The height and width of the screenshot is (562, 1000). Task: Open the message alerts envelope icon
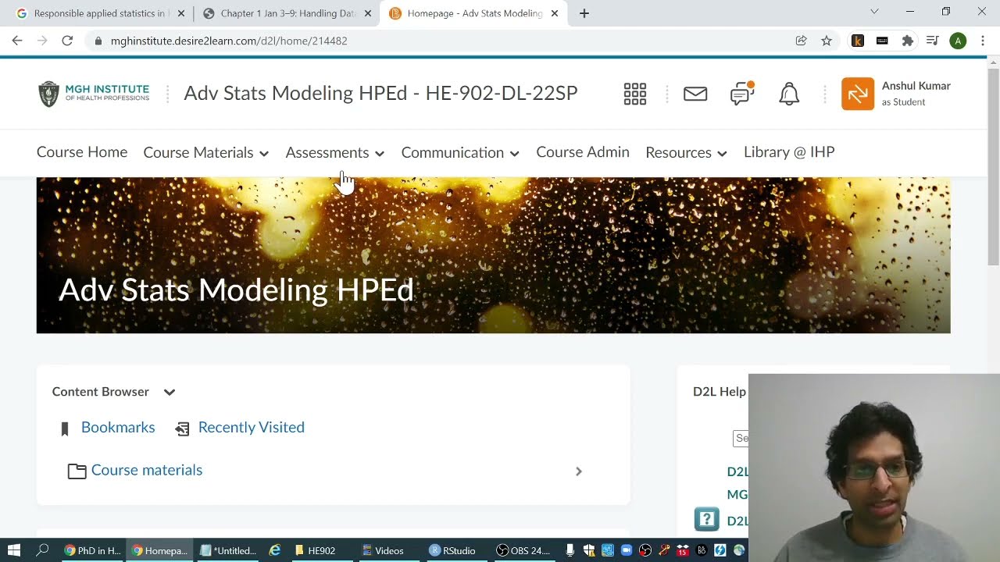tap(695, 94)
